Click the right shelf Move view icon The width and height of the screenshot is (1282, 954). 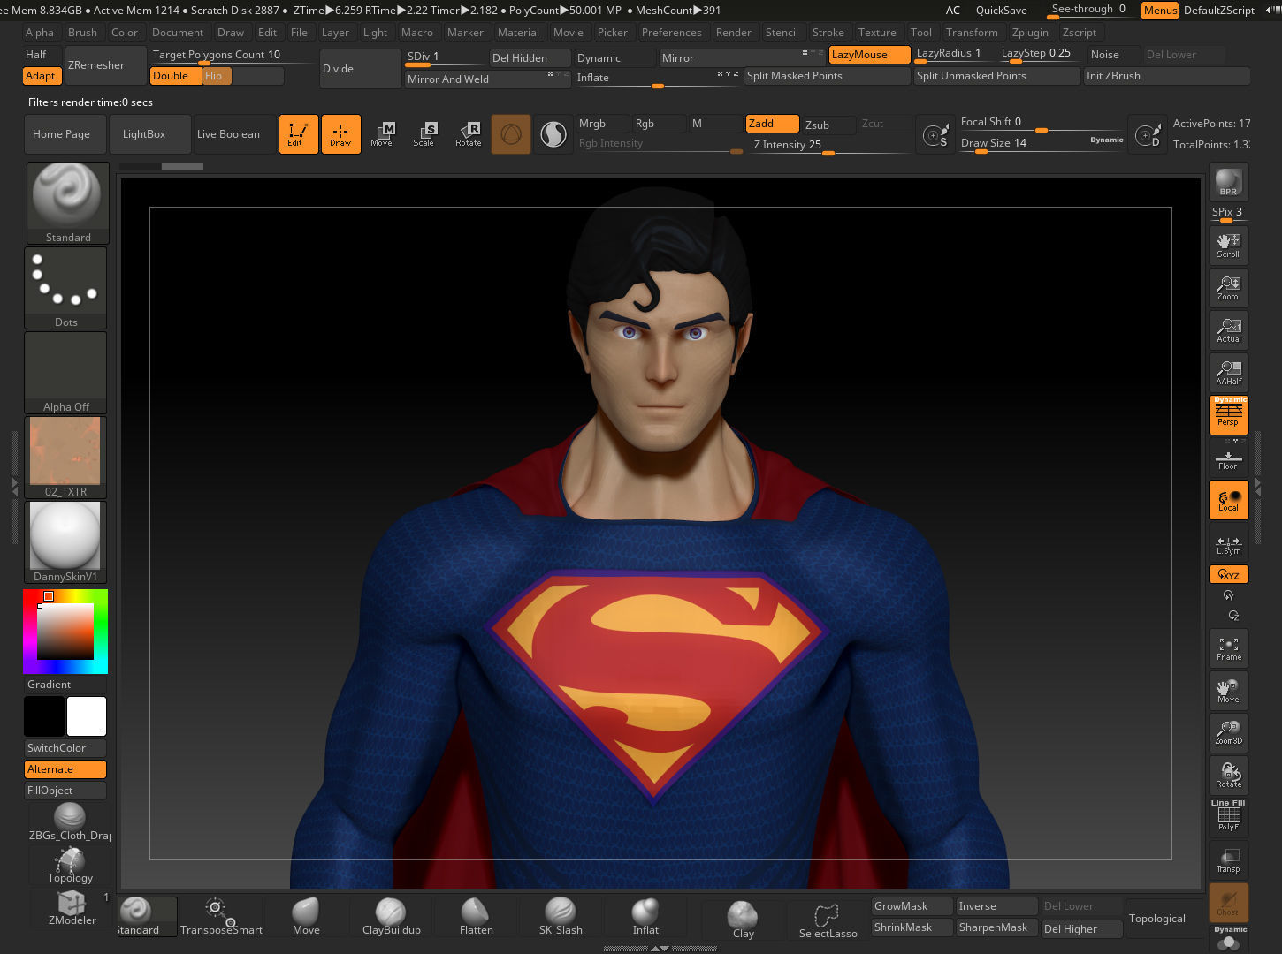[1228, 691]
